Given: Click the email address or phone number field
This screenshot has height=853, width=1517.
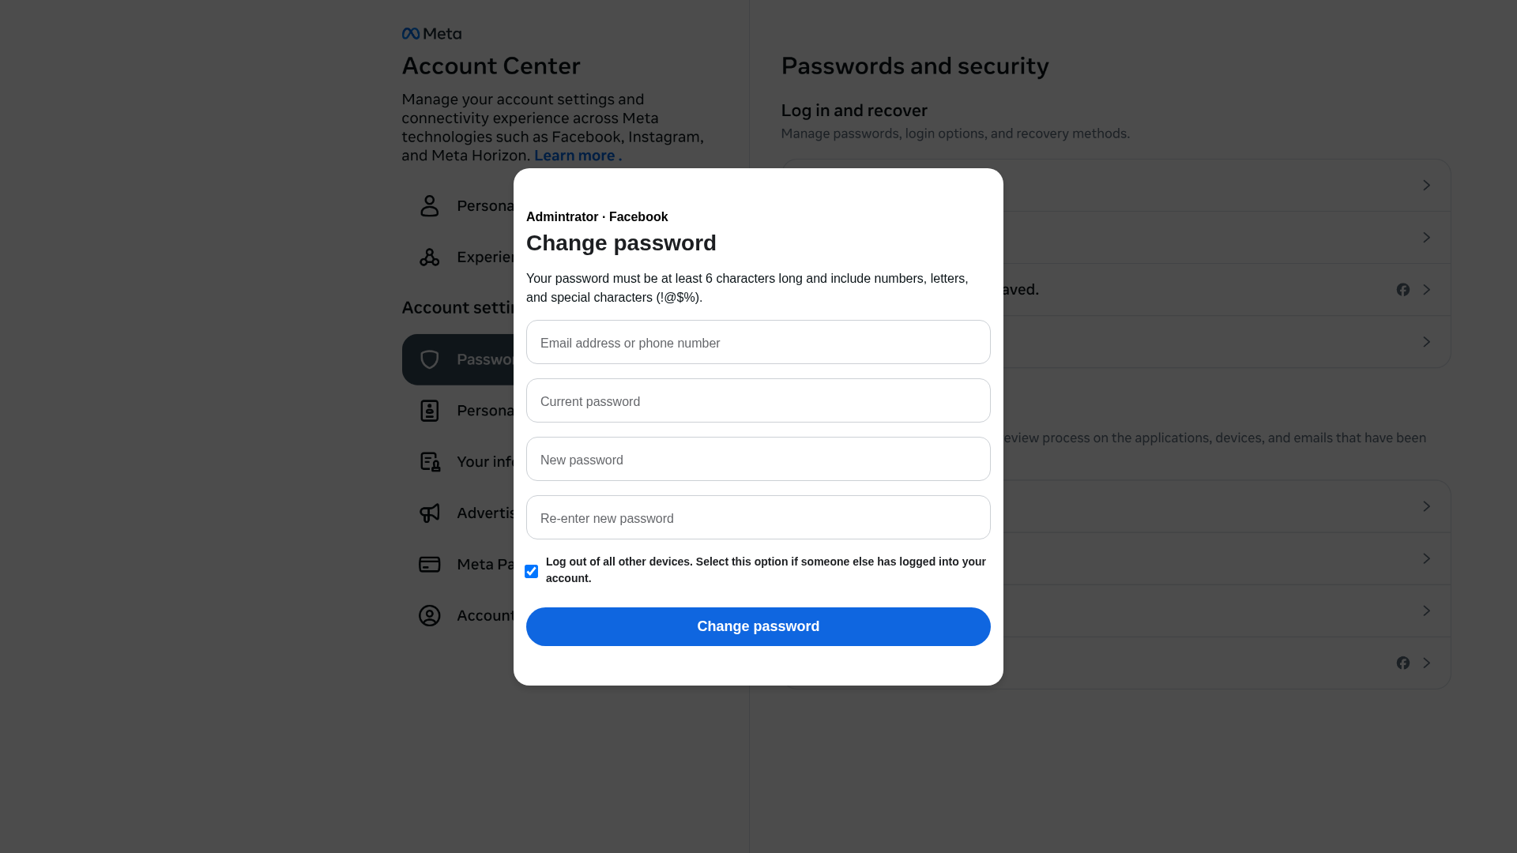Looking at the screenshot, I should pyautogui.click(x=758, y=342).
